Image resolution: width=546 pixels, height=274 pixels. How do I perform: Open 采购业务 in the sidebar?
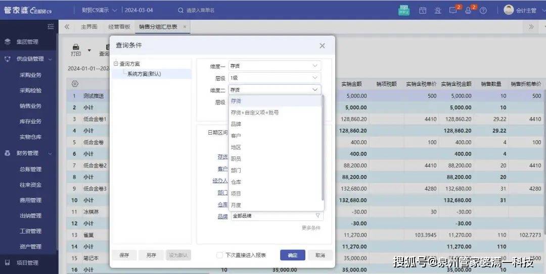tap(31, 75)
